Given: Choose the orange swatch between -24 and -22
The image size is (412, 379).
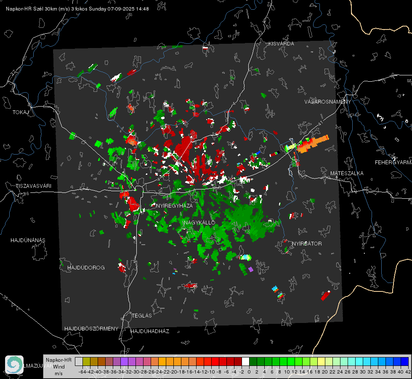Looking at the screenshot, I should (x=162, y=361).
